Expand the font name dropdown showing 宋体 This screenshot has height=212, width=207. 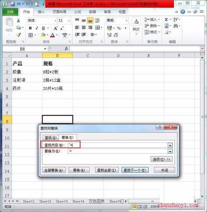(55, 21)
